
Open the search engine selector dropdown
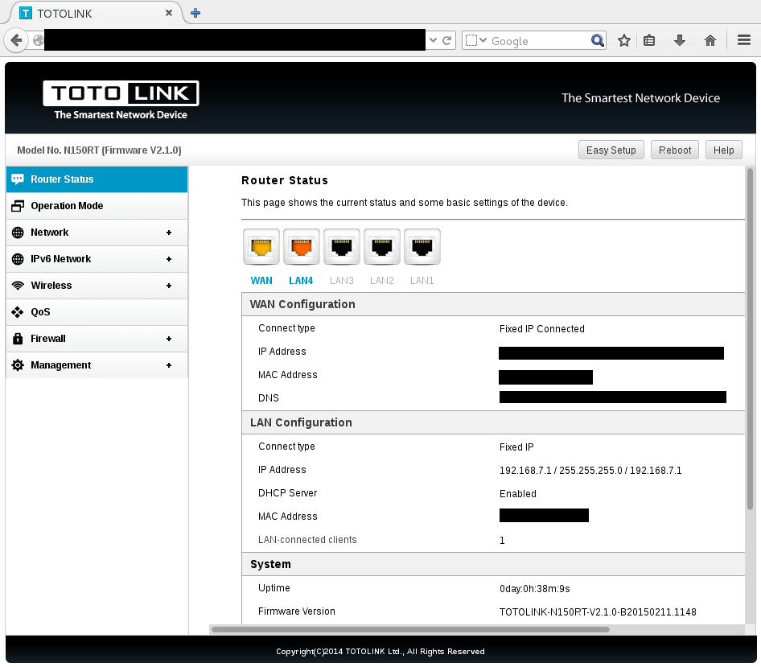476,40
